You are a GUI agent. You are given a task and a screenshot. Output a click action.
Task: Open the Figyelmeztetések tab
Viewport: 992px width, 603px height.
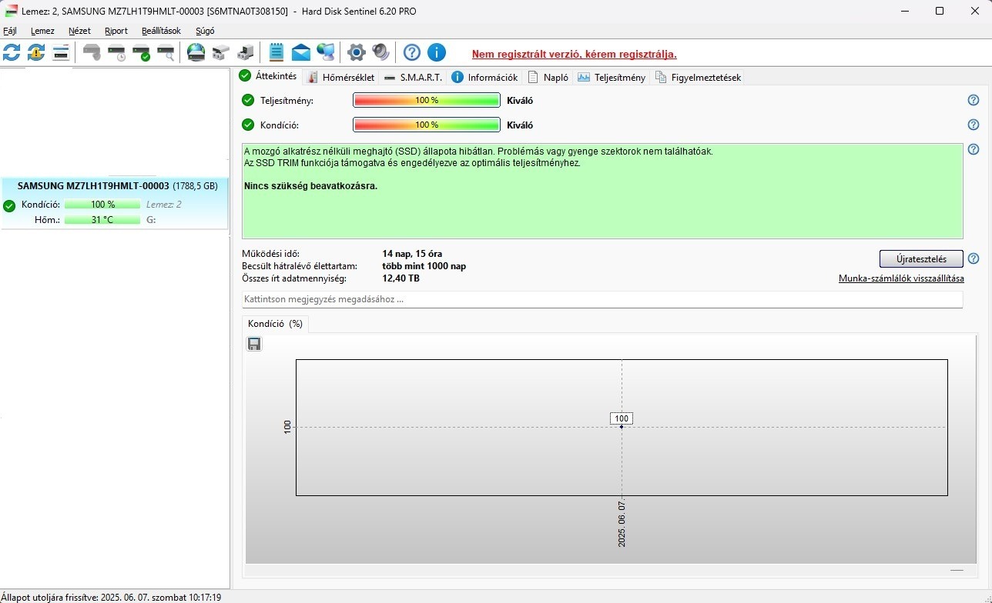(x=697, y=77)
